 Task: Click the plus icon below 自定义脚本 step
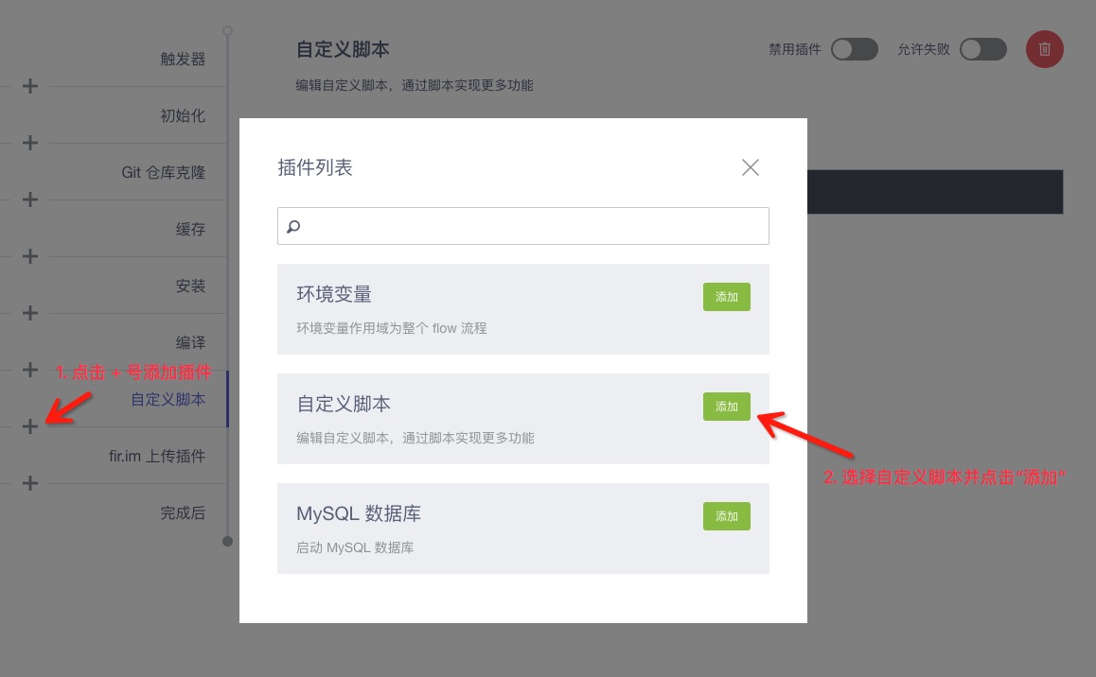30,426
